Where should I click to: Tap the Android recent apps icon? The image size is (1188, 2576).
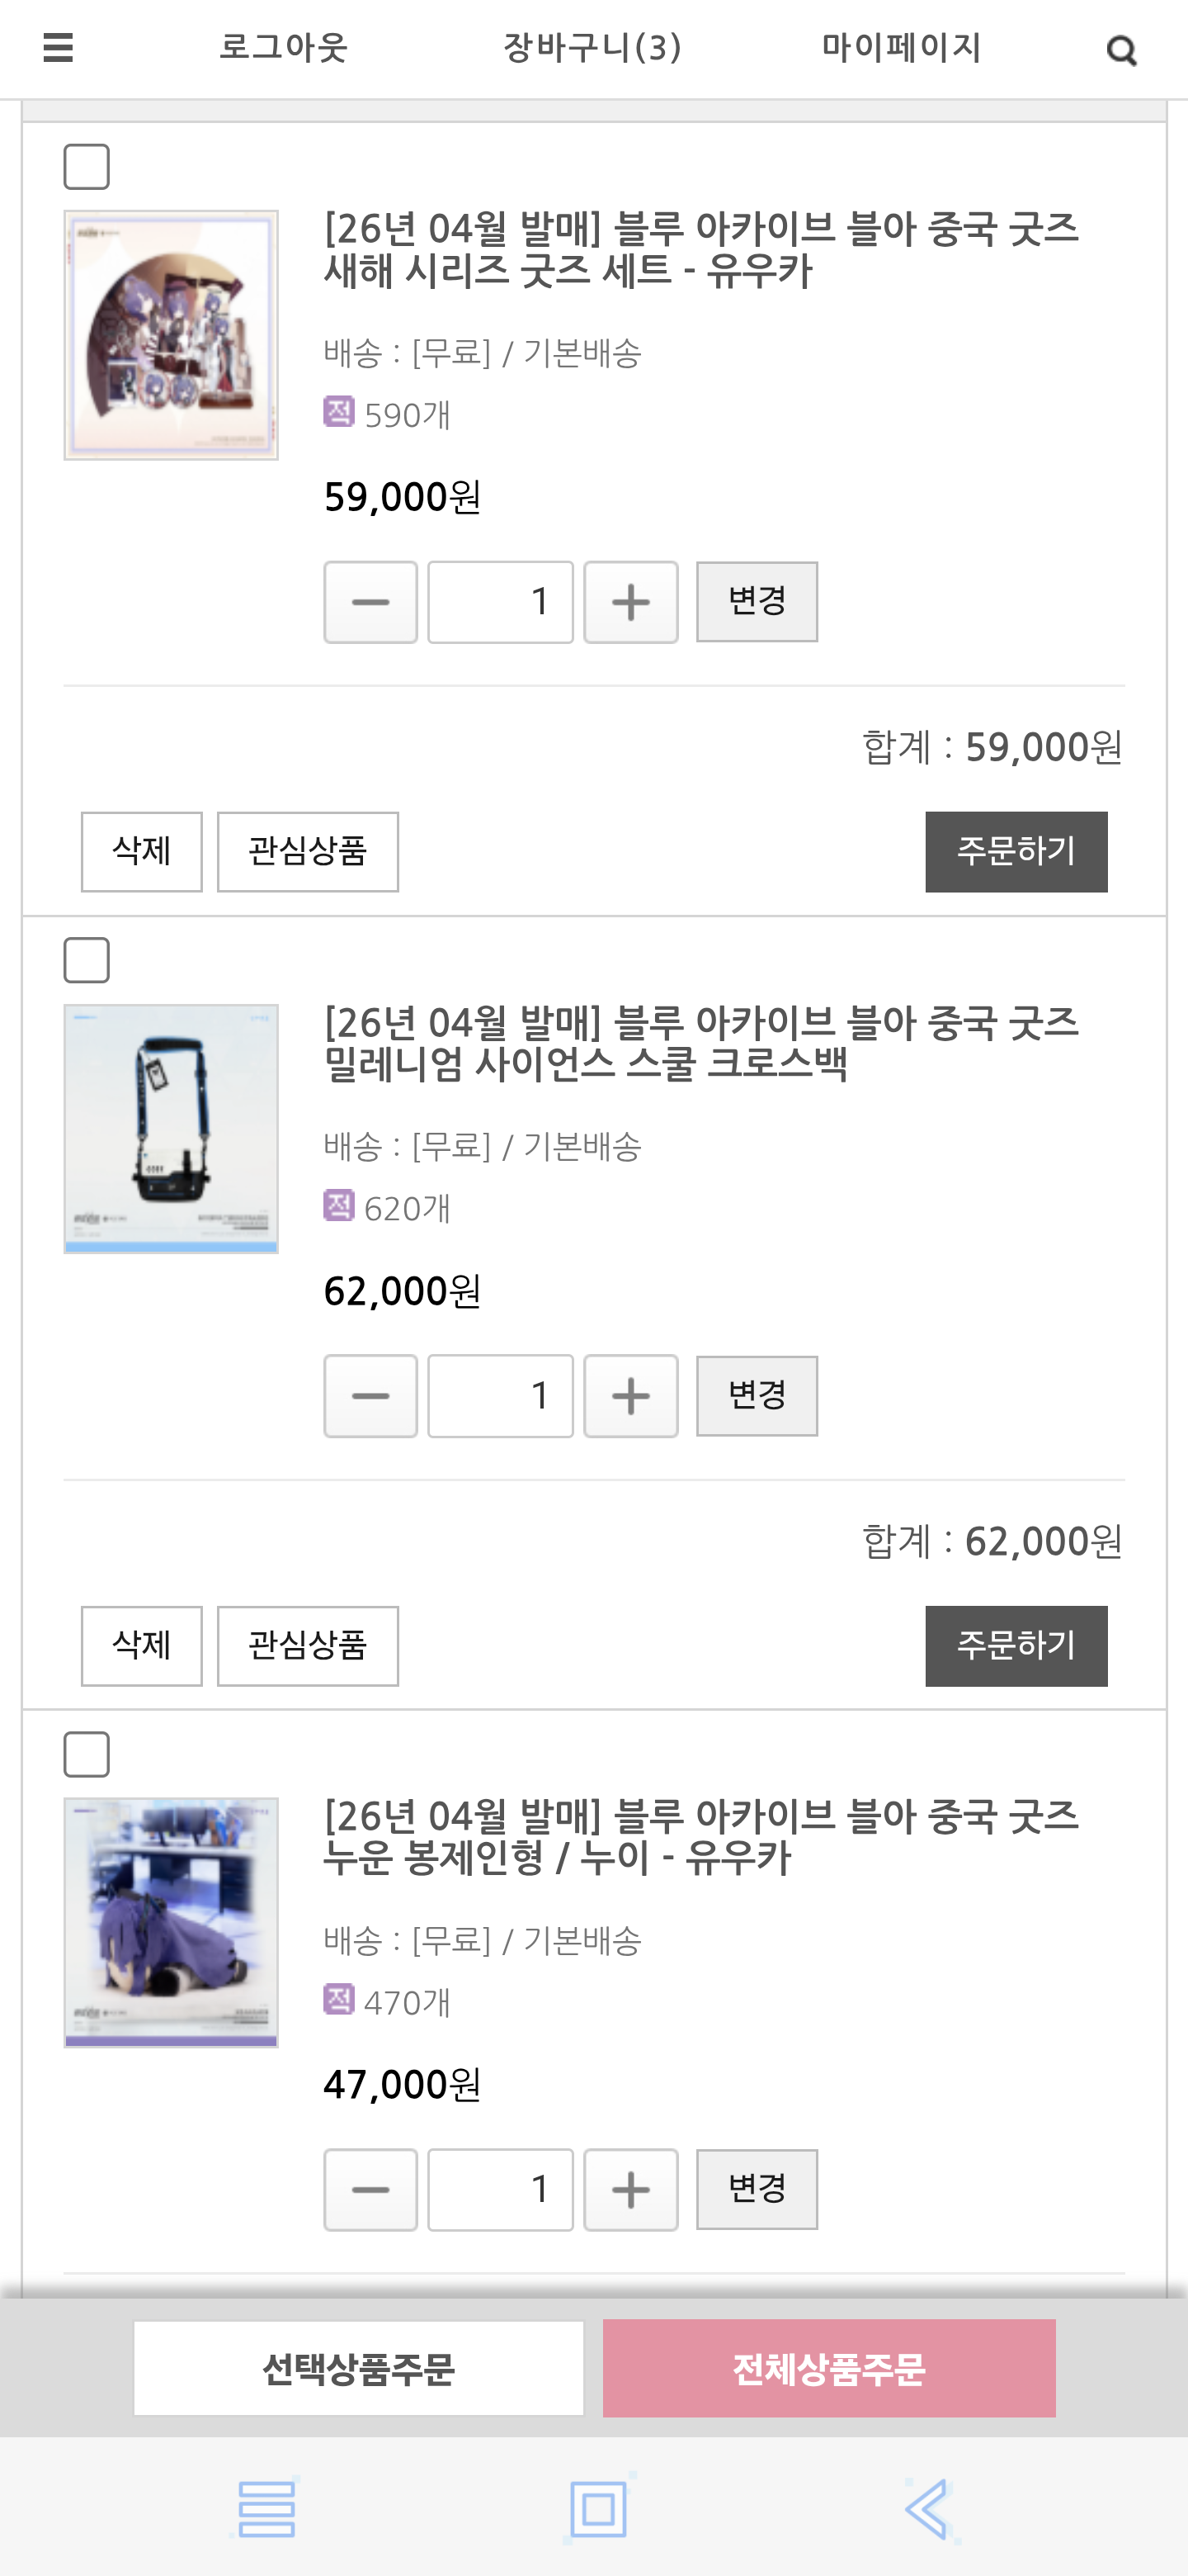[266, 2508]
